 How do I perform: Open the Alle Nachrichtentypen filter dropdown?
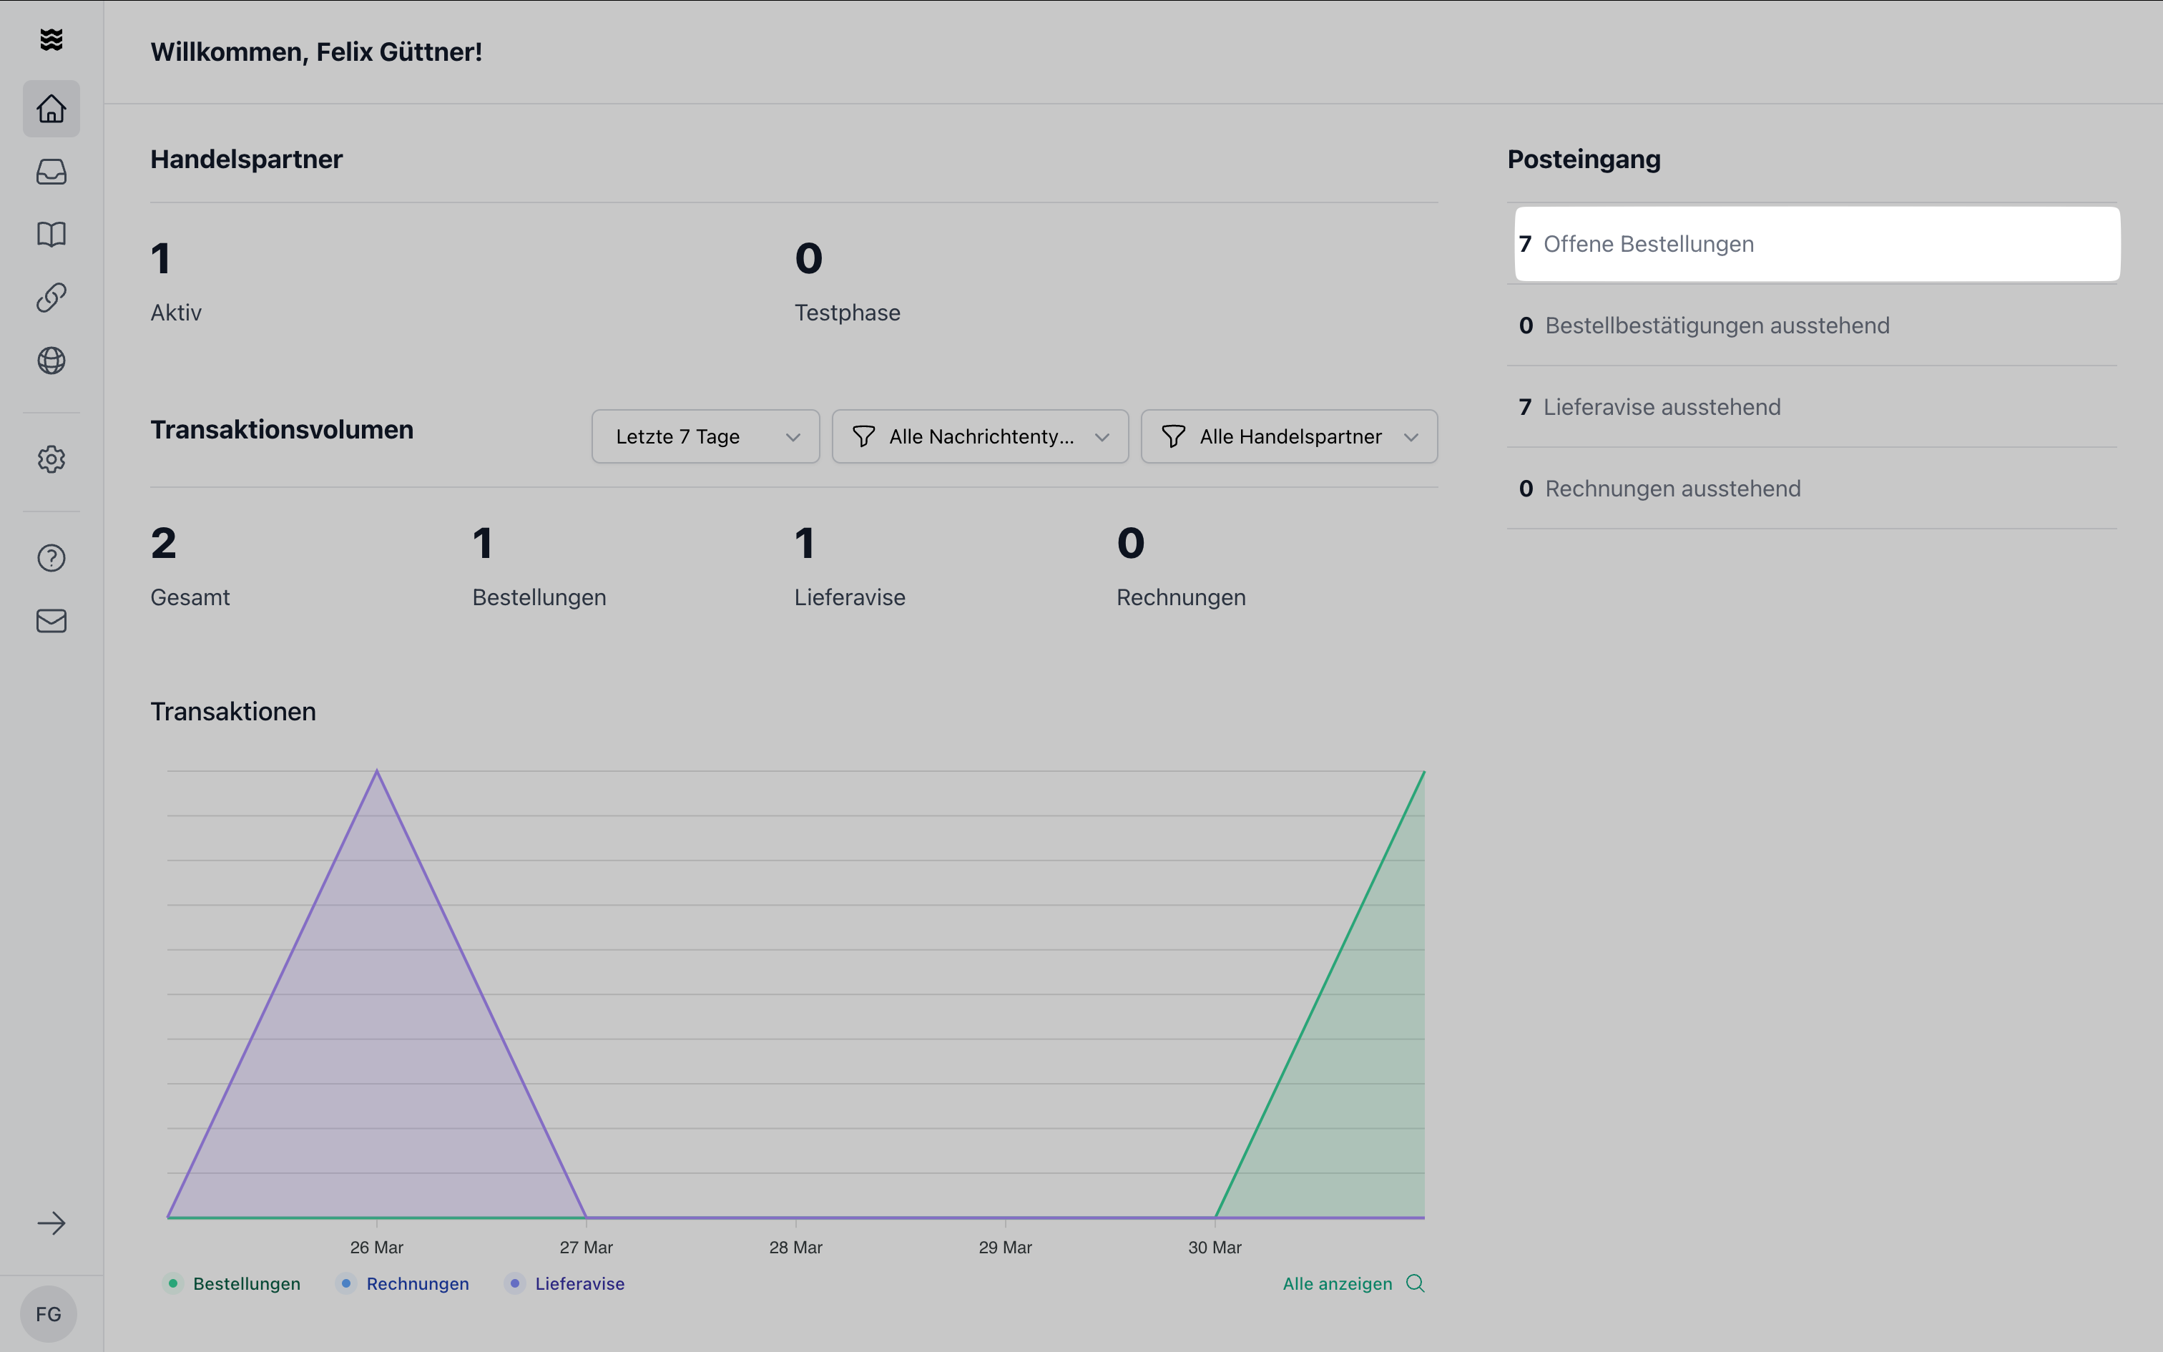pos(980,436)
